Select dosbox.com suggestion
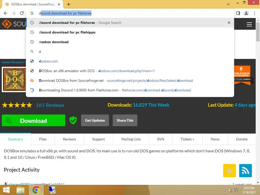This screenshot has width=260, height=195. [130, 61]
